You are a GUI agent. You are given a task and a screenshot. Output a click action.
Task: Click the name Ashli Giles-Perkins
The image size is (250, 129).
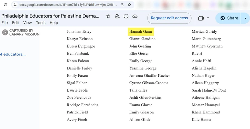coord(145,98)
